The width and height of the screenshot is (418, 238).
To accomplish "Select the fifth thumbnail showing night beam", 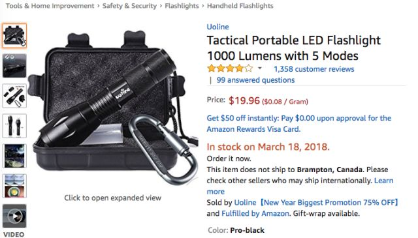I will (x=14, y=156).
